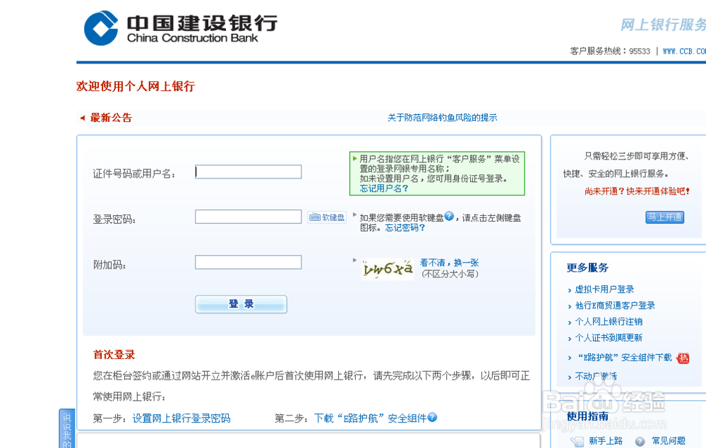This screenshot has height=448, width=706.
Task: Click 下载"E路护航"安全组件 step two link
Action: coord(370,418)
